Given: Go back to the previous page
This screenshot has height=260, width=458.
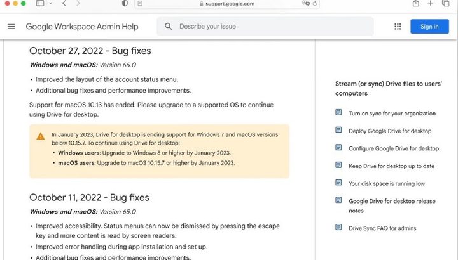Looking at the screenshot, I should tap(64, 4).
